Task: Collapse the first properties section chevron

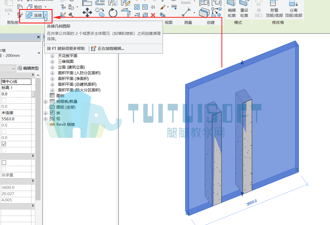Action: click(x=33, y=75)
